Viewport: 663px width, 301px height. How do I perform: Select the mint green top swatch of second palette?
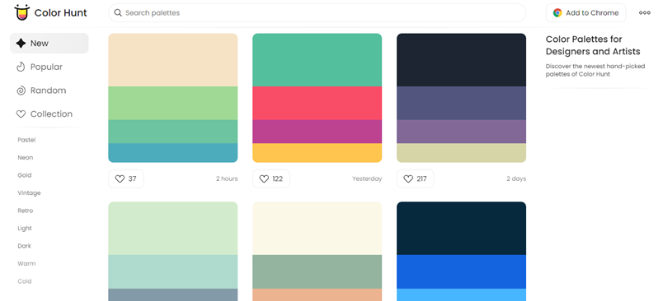[x=317, y=60]
